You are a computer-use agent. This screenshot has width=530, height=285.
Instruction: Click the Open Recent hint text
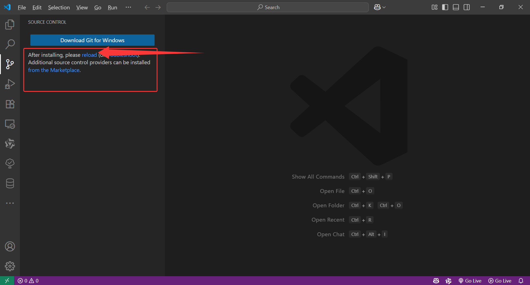tap(328, 220)
